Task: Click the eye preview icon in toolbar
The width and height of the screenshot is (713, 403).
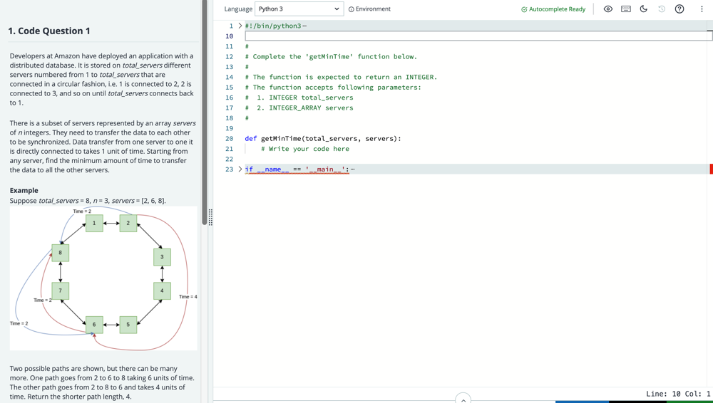Action: click(x=607, y=9)
